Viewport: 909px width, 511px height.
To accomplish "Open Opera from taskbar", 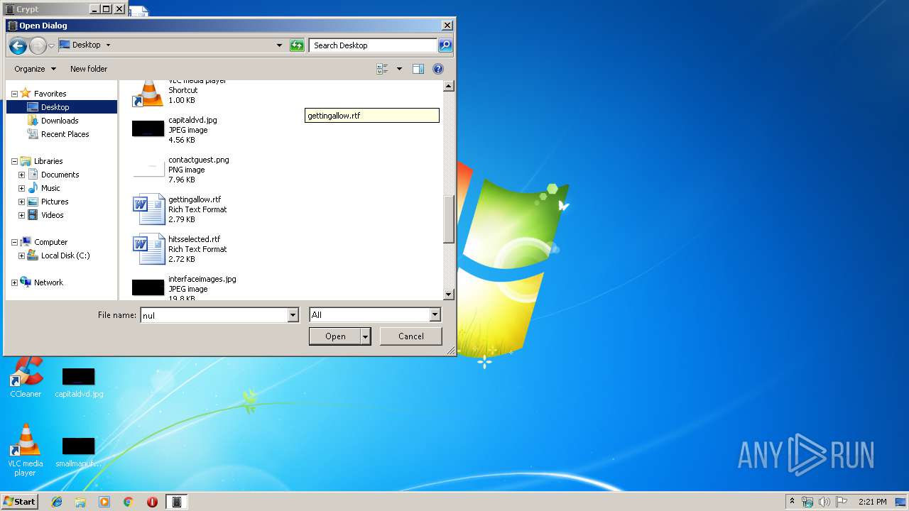I will 152,502.
